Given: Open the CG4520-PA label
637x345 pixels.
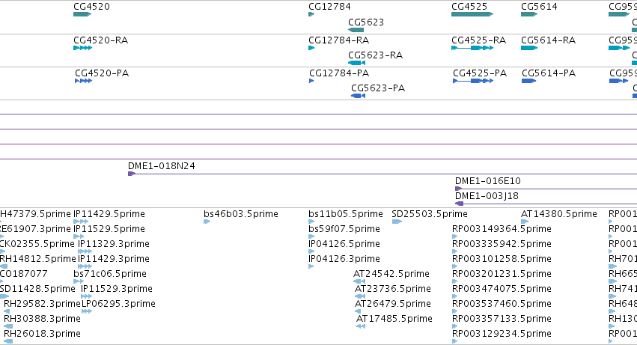Looking at the screenshot, I should coord(102,73).
